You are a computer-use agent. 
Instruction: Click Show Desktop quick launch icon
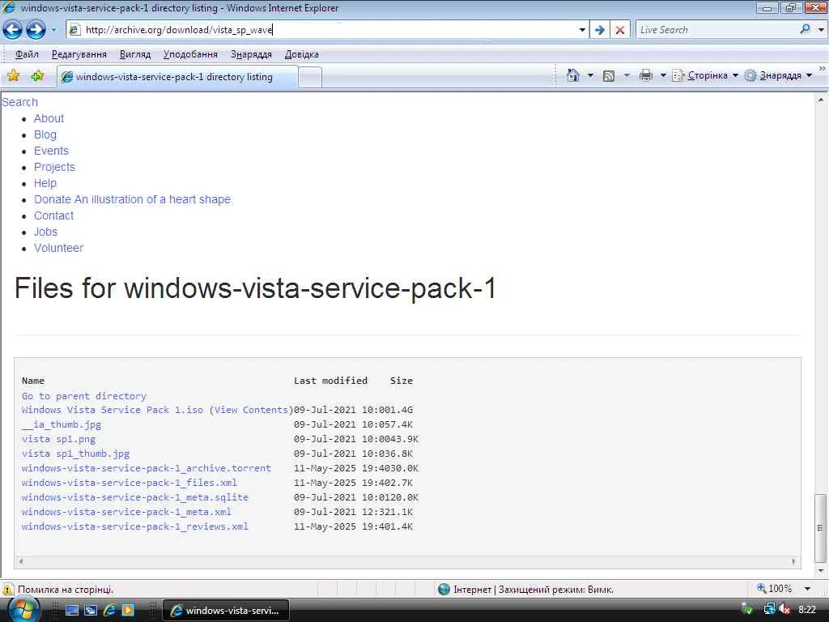pos(72,610)
